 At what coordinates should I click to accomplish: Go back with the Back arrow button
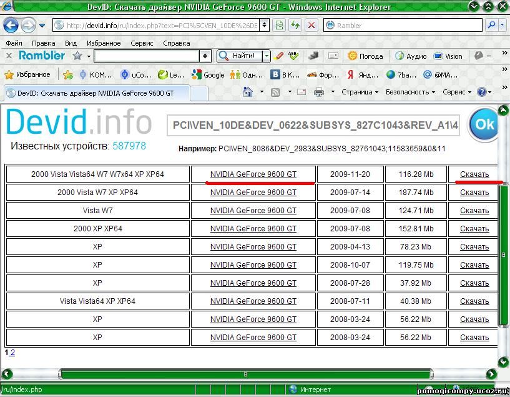11,25
